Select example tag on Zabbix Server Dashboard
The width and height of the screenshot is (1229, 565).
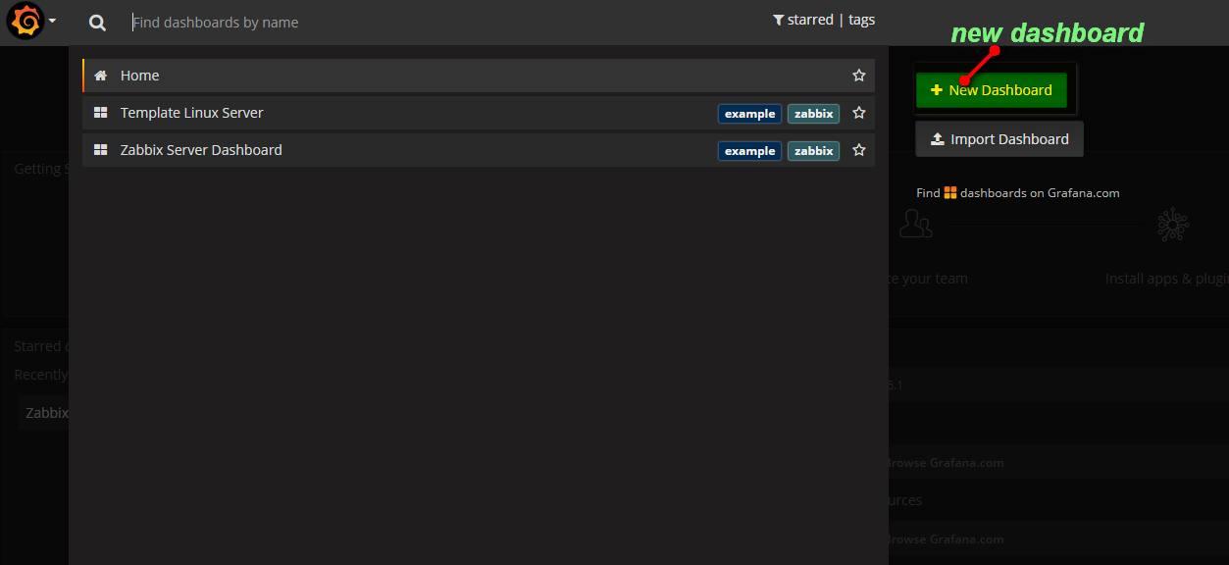click(750, 151)
